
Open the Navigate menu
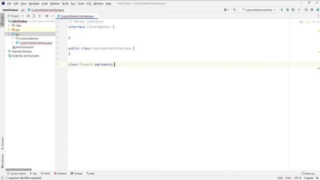(x=34, y=3)
